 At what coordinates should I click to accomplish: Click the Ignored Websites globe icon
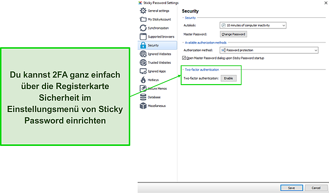(143, 54)
